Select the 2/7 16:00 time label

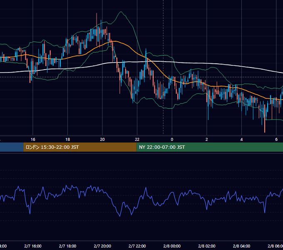pyautogui.click(x=33, y=246)
